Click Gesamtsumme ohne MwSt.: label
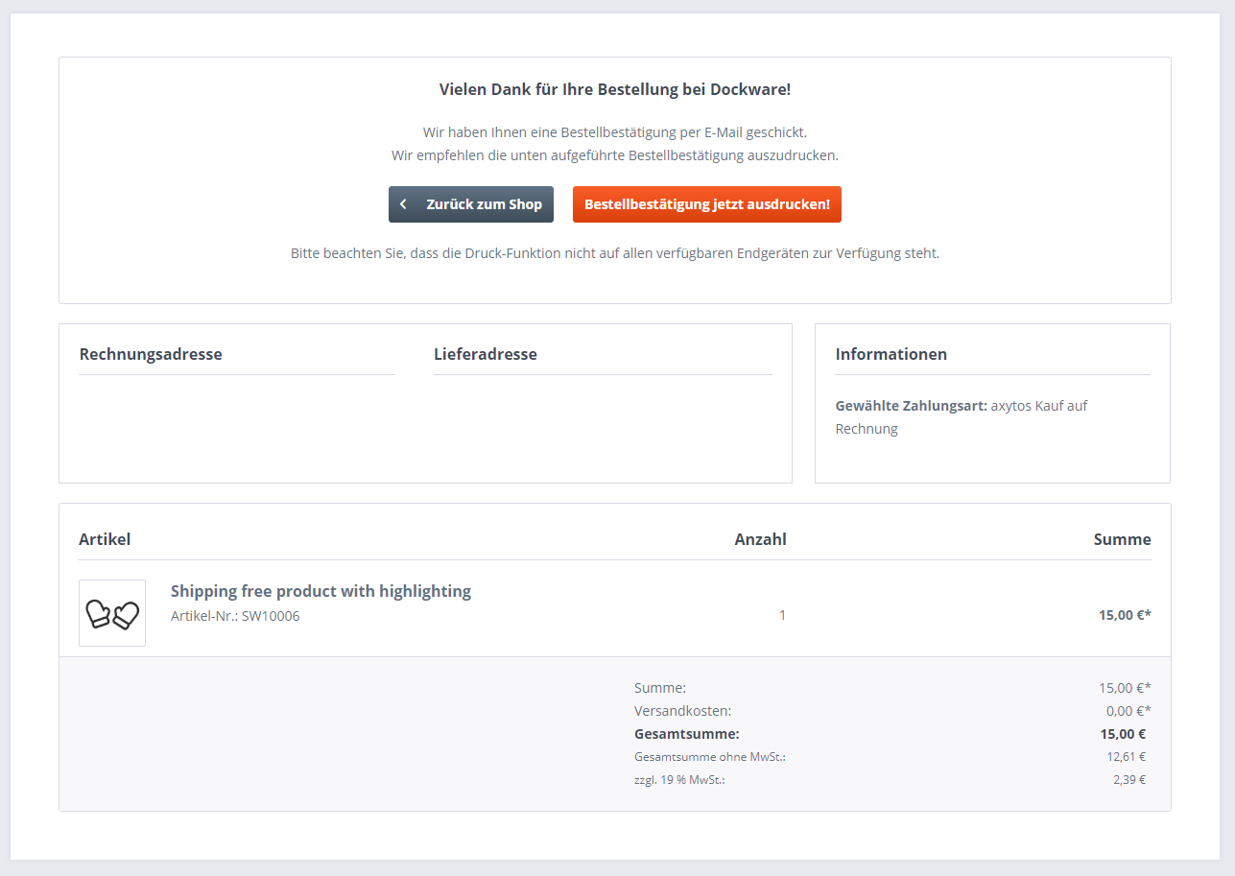Screen dimensions: 1235x876 point(710,757)
